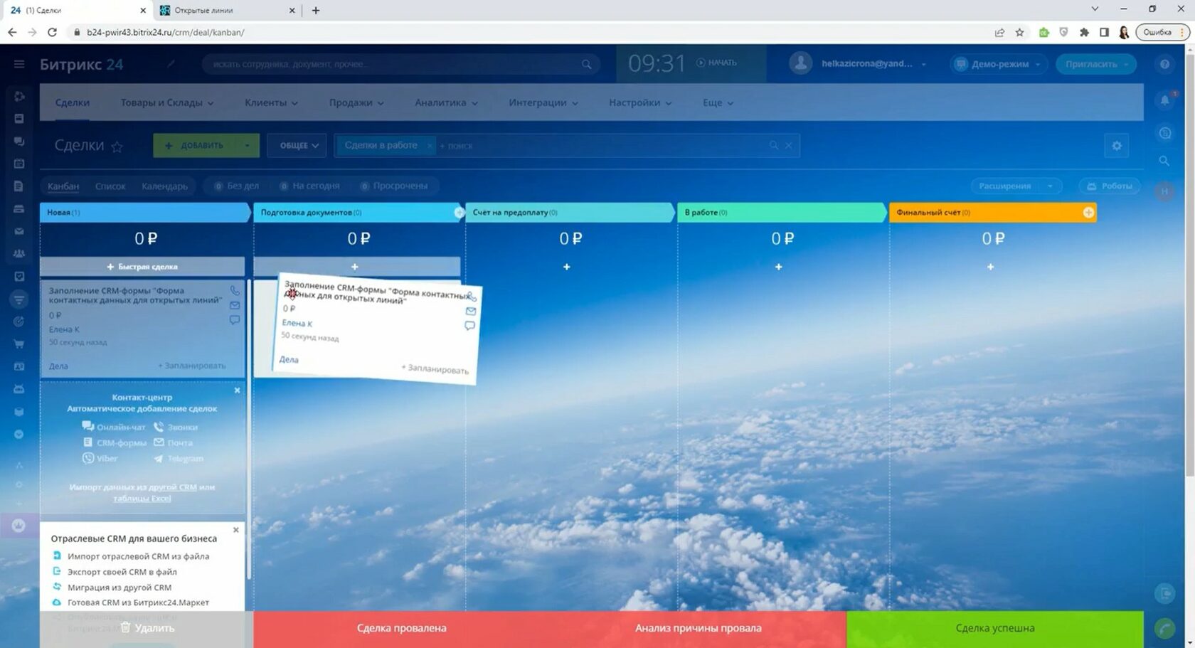The height and width of the screenshot is (648, 1195).
Task: Toggle the Просрочены counter filter
Action: point(394,186)
